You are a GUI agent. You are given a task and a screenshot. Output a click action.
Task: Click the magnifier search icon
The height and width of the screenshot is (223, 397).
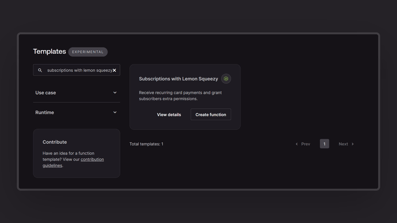(x=40, y=70)
